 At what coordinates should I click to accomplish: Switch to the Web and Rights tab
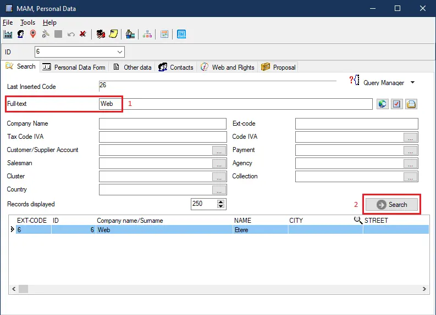[x=228, y=67]
